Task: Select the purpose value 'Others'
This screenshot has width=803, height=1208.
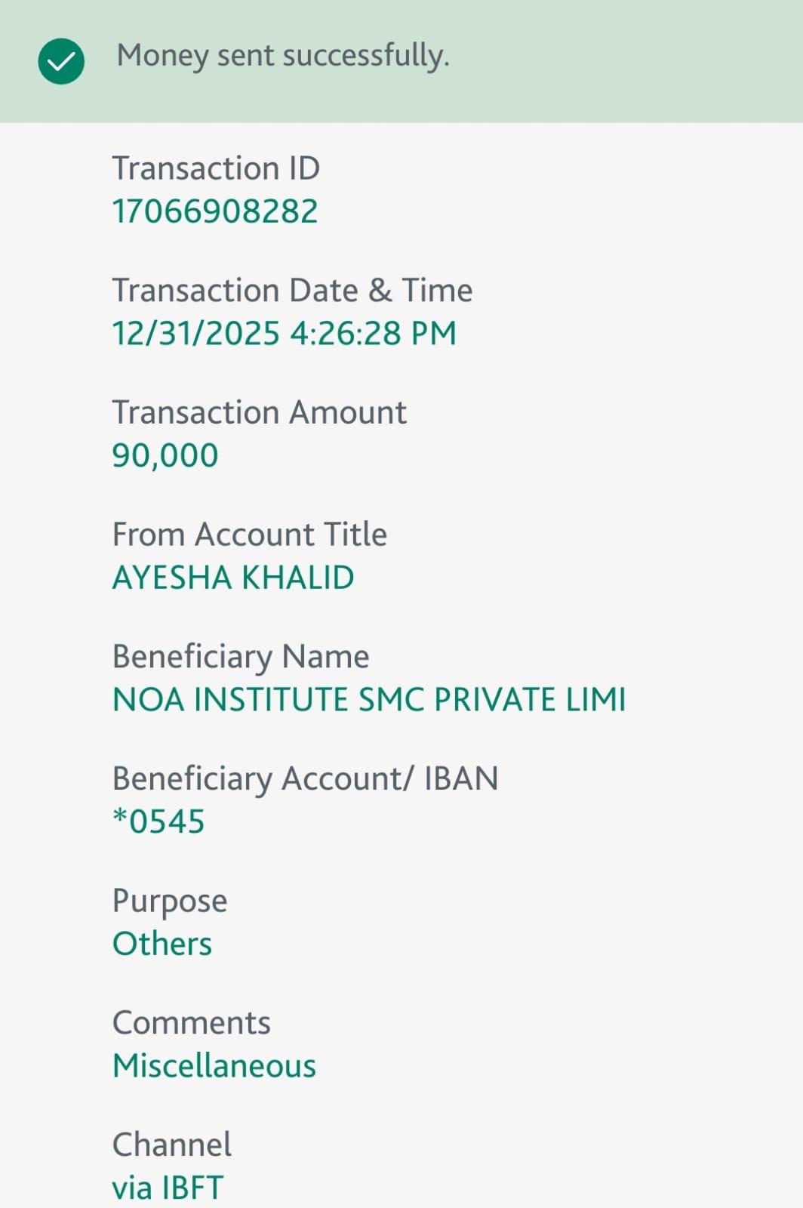Action: [162, 944]
